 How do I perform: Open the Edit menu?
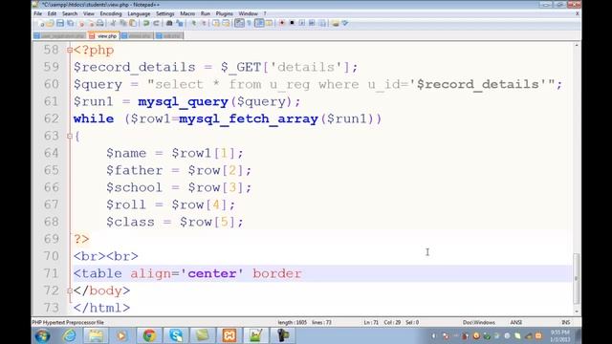pos(52,13)
